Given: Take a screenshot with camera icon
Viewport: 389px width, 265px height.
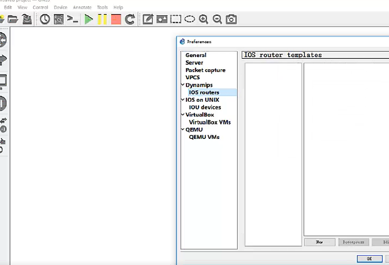Looking at the screenshot, I should coord(231,19).
